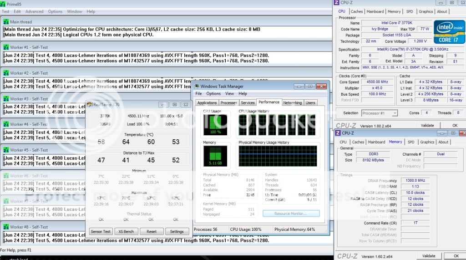Click the CPU Usage History graph
Image resolution: width=466 pixels, height=260 pixels.
point(278,126)
